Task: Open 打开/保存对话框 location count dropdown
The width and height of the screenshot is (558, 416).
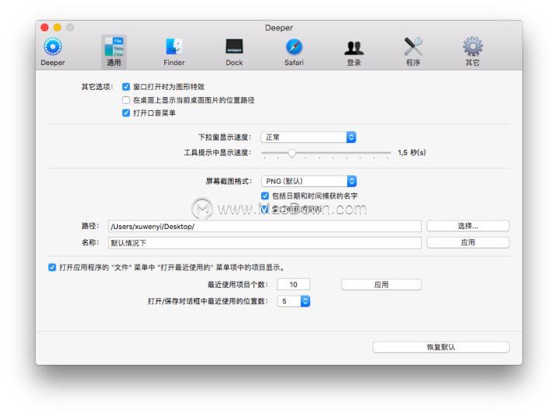Action: [294, 301]
